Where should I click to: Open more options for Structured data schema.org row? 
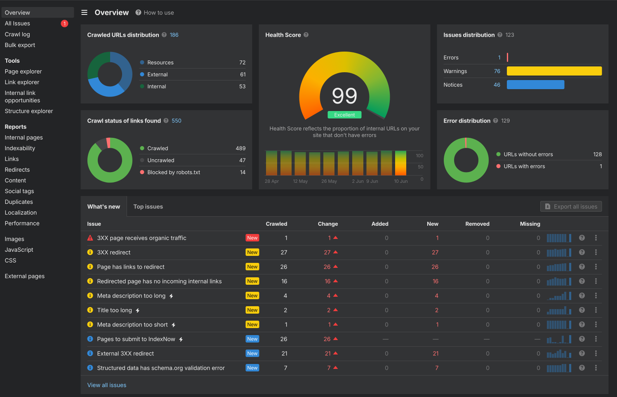596,368
